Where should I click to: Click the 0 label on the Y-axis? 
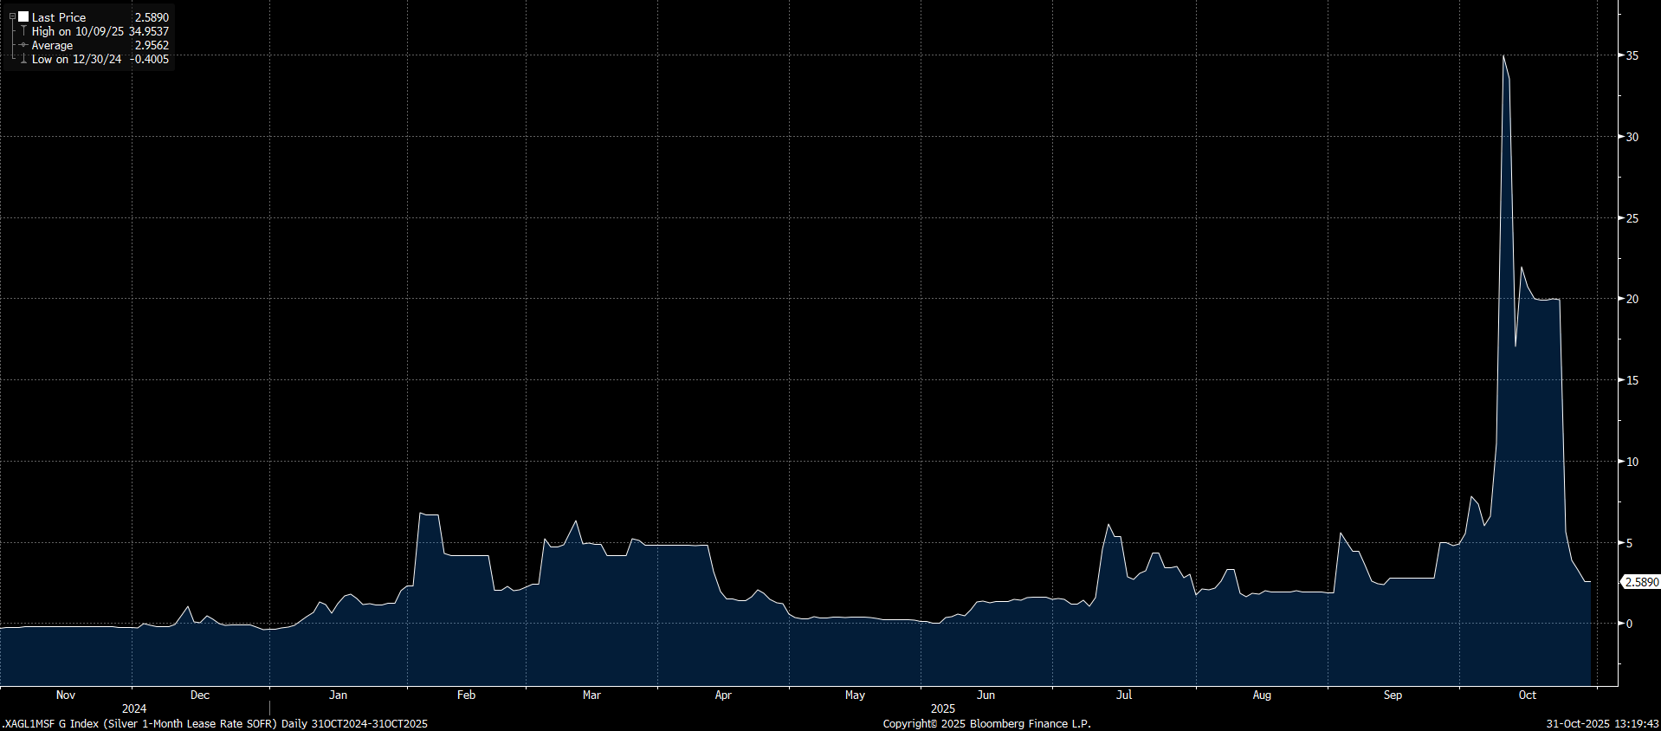click(1629, 624)
